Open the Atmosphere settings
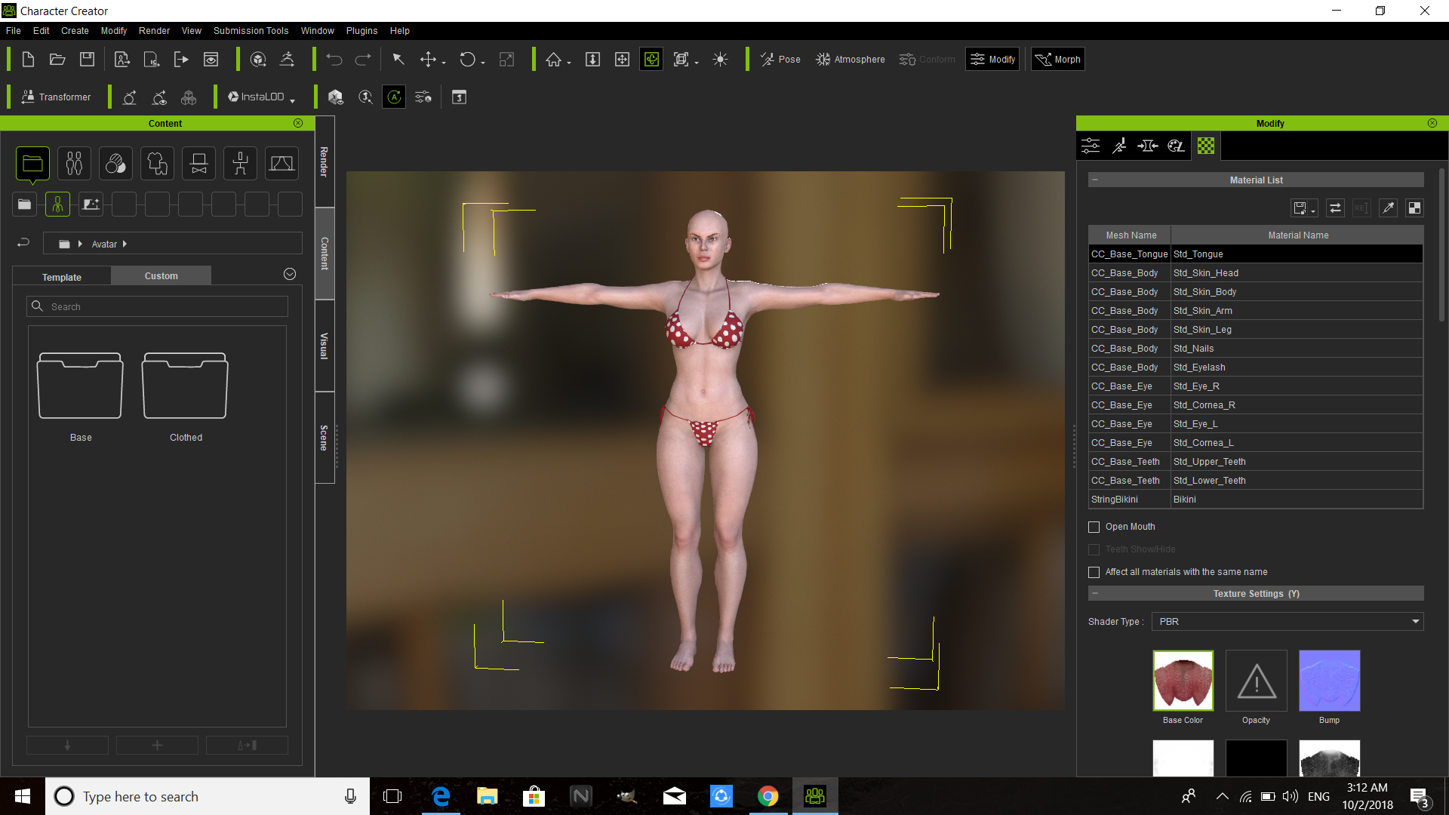This screenshot has height=815, width=1449. coord(850,60)
